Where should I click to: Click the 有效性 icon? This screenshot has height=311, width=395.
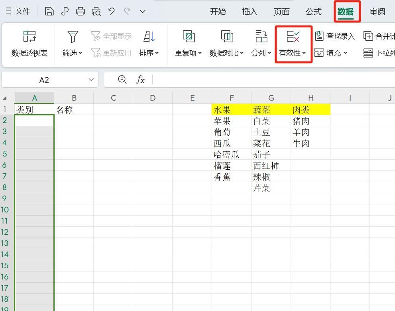[x=293, y=36]
